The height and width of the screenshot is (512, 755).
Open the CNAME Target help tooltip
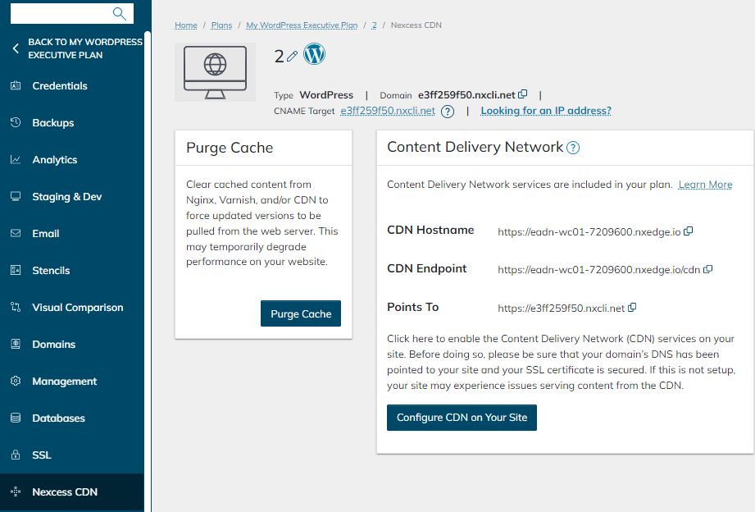click(447, 111)
